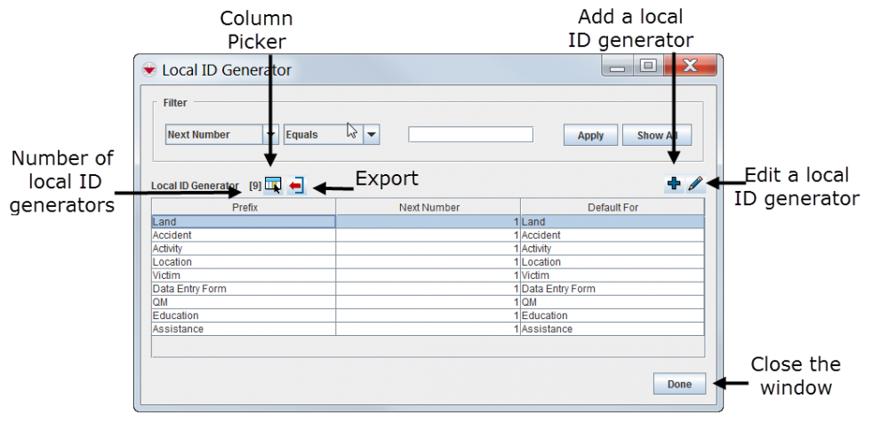
Task: Sort by the Prefix column header
Action: (x=243, y=207)
